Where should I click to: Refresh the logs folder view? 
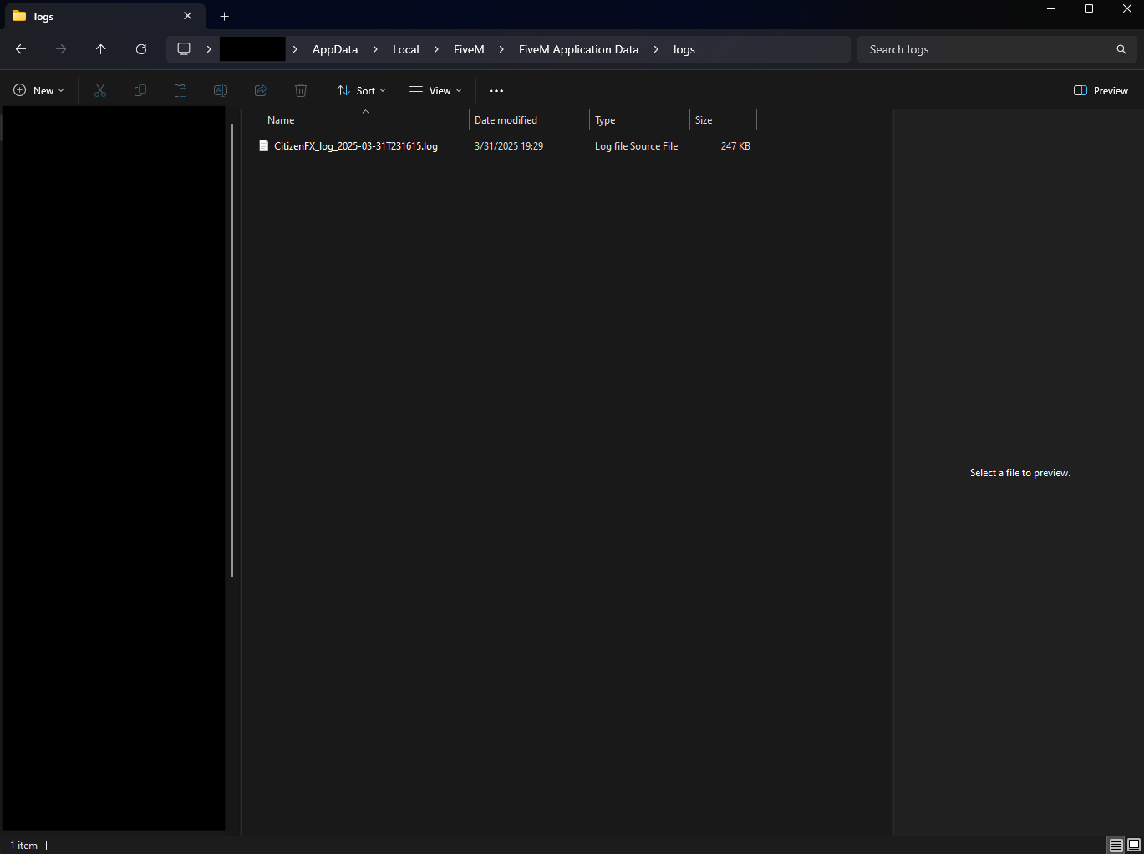(x=140, y=49)
